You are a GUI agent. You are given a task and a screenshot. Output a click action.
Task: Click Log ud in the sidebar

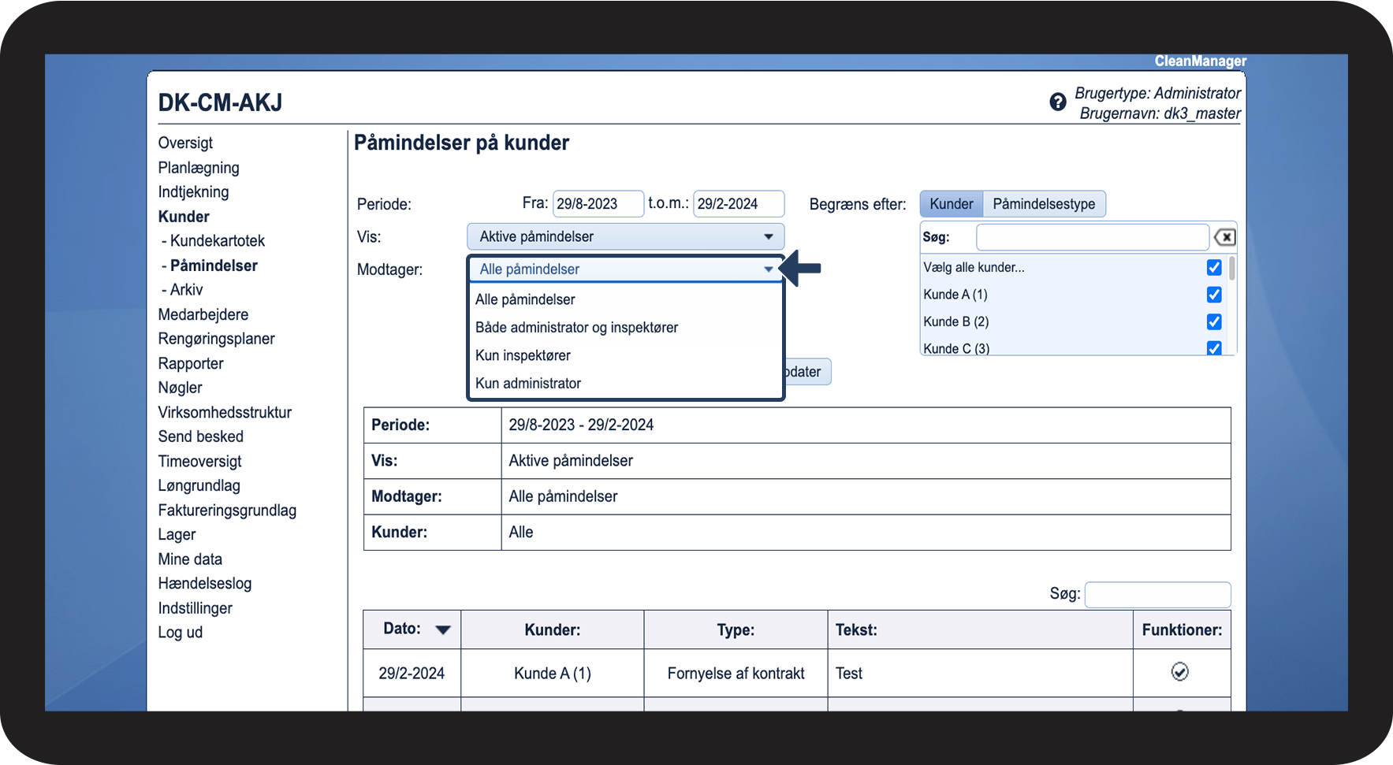point(180,632)
